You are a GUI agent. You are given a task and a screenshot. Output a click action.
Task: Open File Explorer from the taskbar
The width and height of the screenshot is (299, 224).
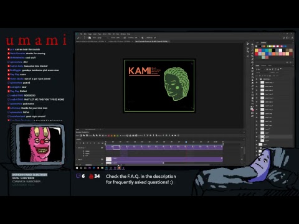(102, 168)
